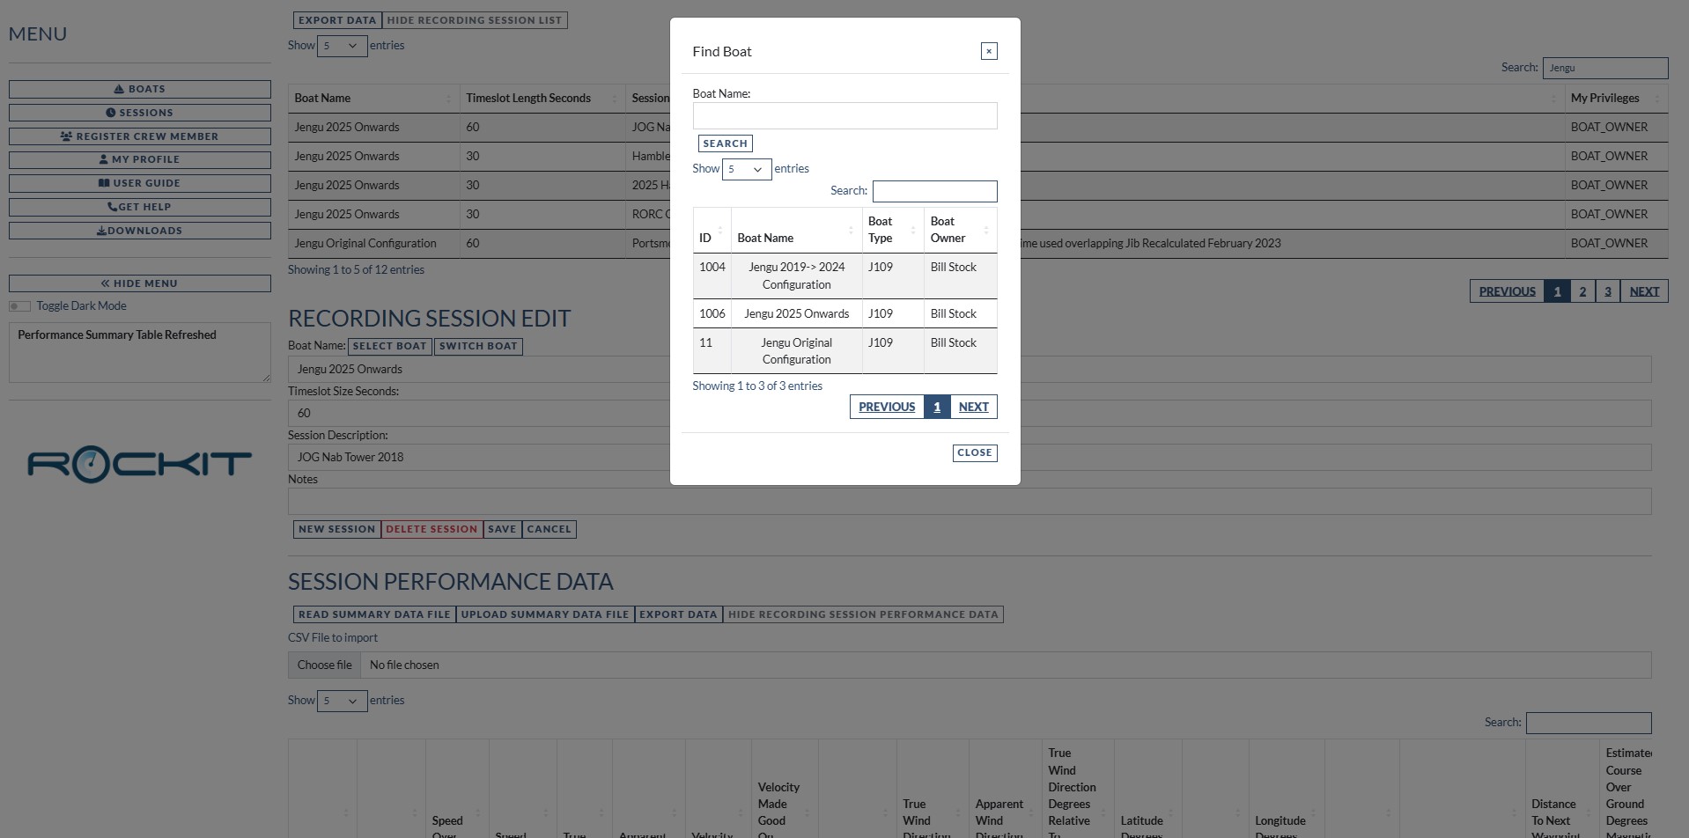Click Next in Find Boat pagination

973,407
